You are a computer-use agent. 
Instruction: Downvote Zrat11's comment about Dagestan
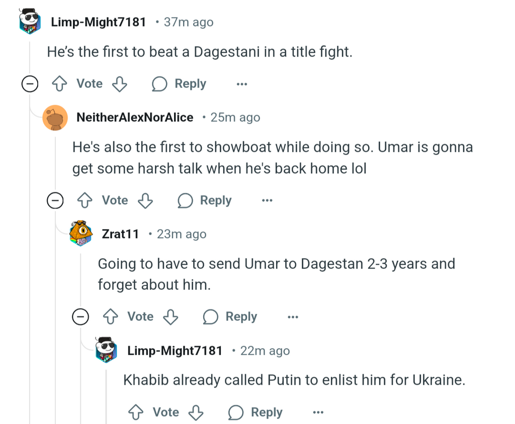170,316
